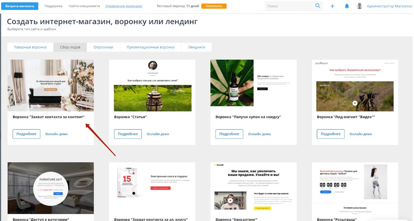The height and width of the screenshot is (221, 414).
Task: Click "Подробнее" for "Захват контакта за контент"
Action: [26, 134]
